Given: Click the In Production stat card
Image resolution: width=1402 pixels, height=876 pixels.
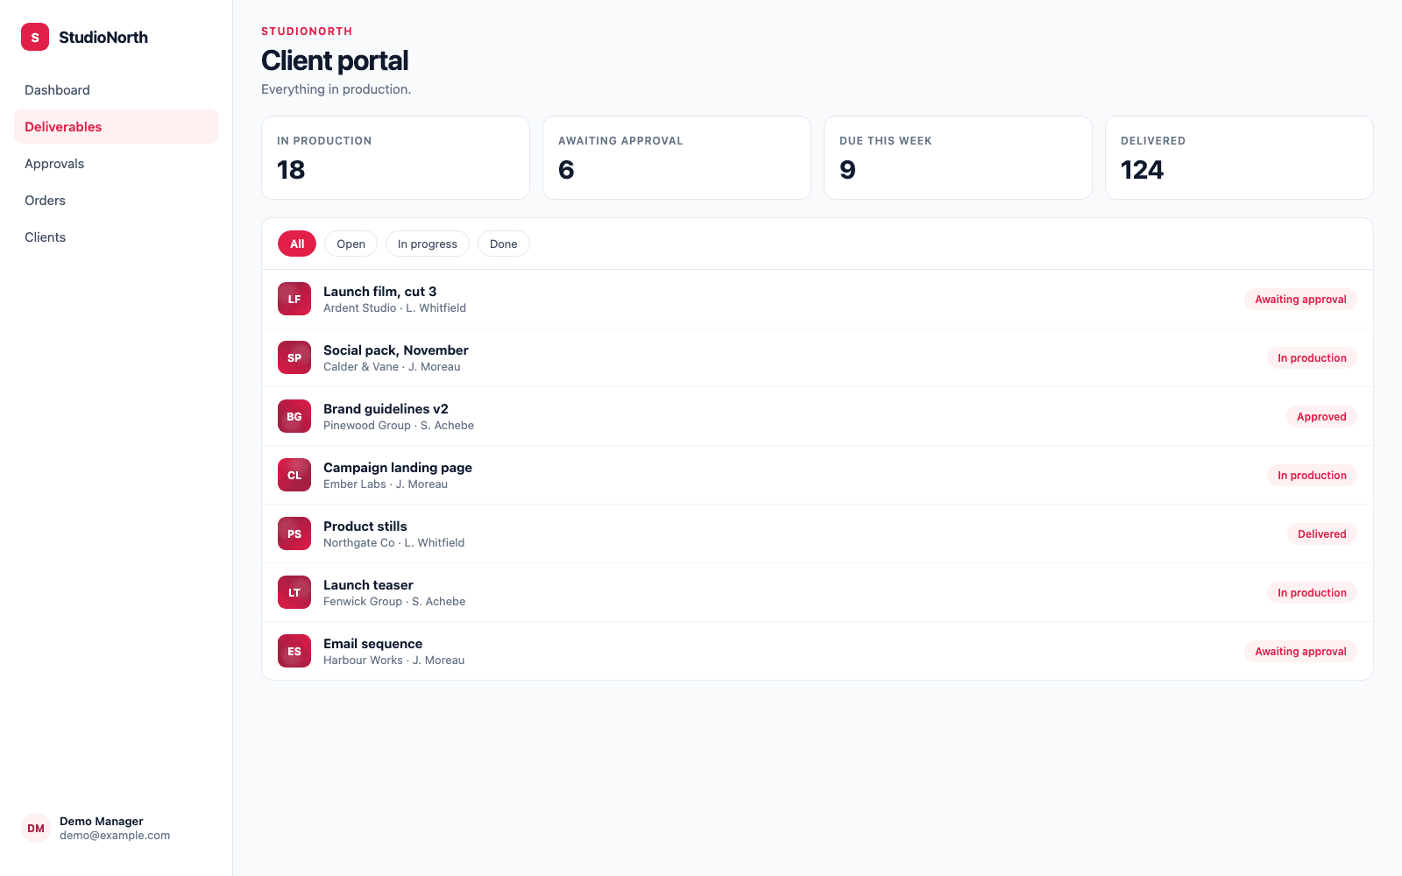Looking at the screenshot, I should (395, 158).
